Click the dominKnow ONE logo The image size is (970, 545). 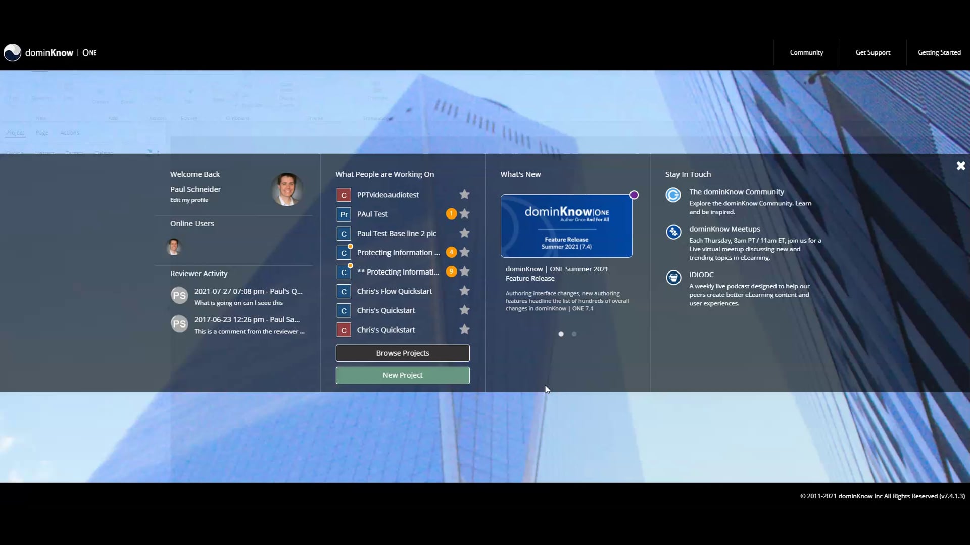pos(50,52)
